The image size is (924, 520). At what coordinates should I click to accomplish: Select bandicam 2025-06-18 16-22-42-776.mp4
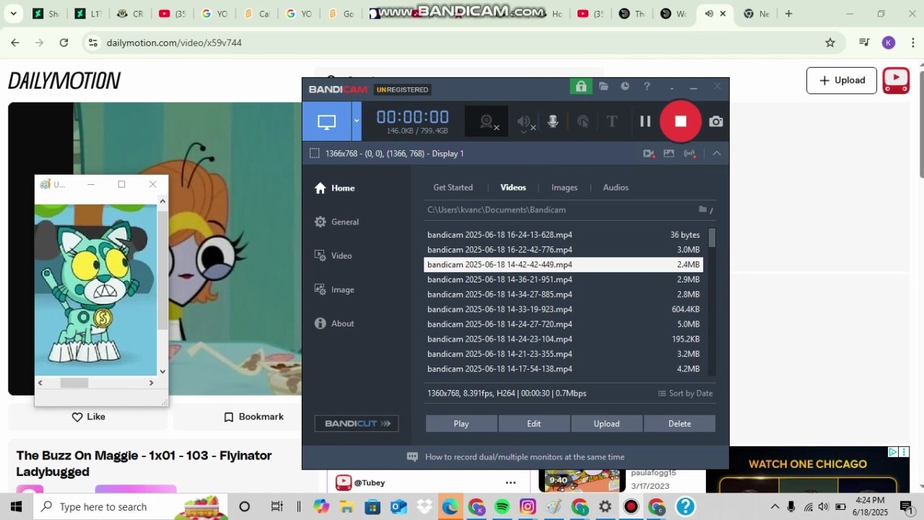pyautogui.click(x=563, y=250)
